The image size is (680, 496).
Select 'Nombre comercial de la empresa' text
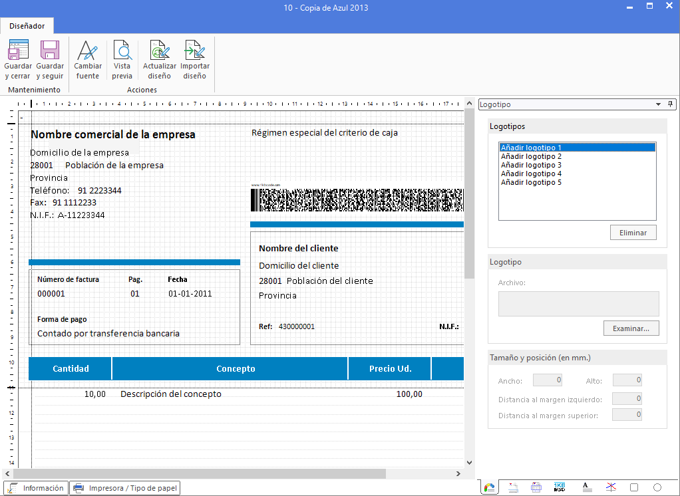(112, 134)
